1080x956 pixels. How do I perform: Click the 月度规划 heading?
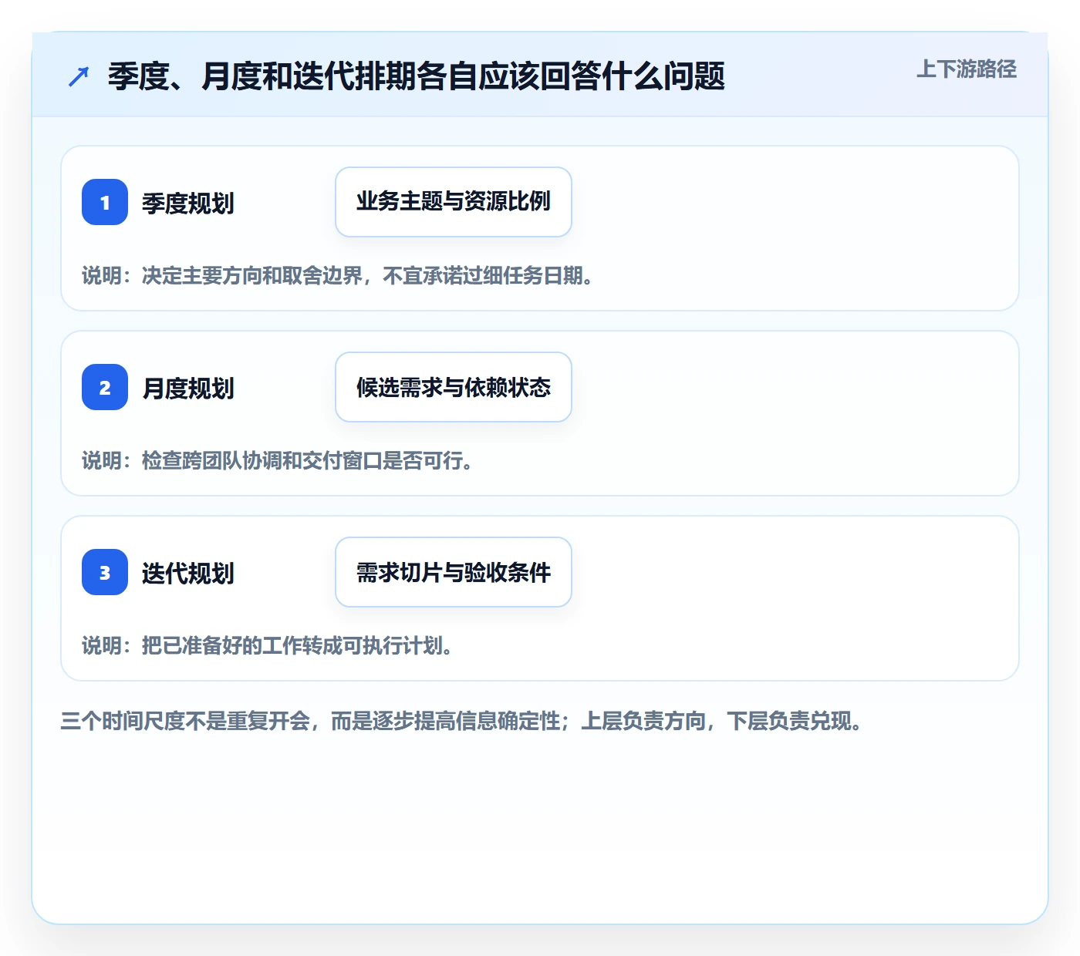pyautogui.click(x=188, y=389)
